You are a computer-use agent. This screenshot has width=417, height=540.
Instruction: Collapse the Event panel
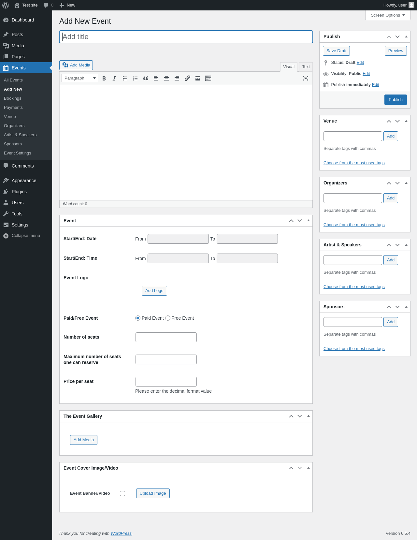pos(309,221)
